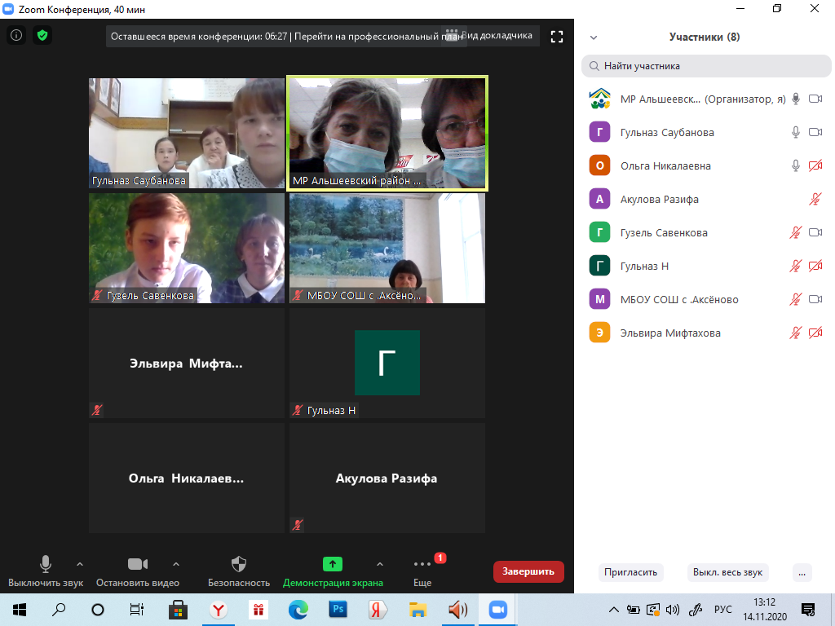Click the Найти участника search field

(705, 66)
